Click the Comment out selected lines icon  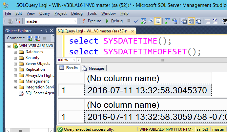pos(208,21)
